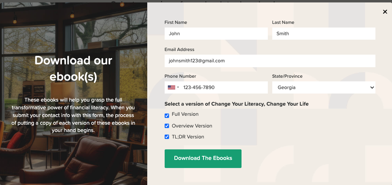
Task: Click the "Email Address" field label
Action: pos(179,49)
